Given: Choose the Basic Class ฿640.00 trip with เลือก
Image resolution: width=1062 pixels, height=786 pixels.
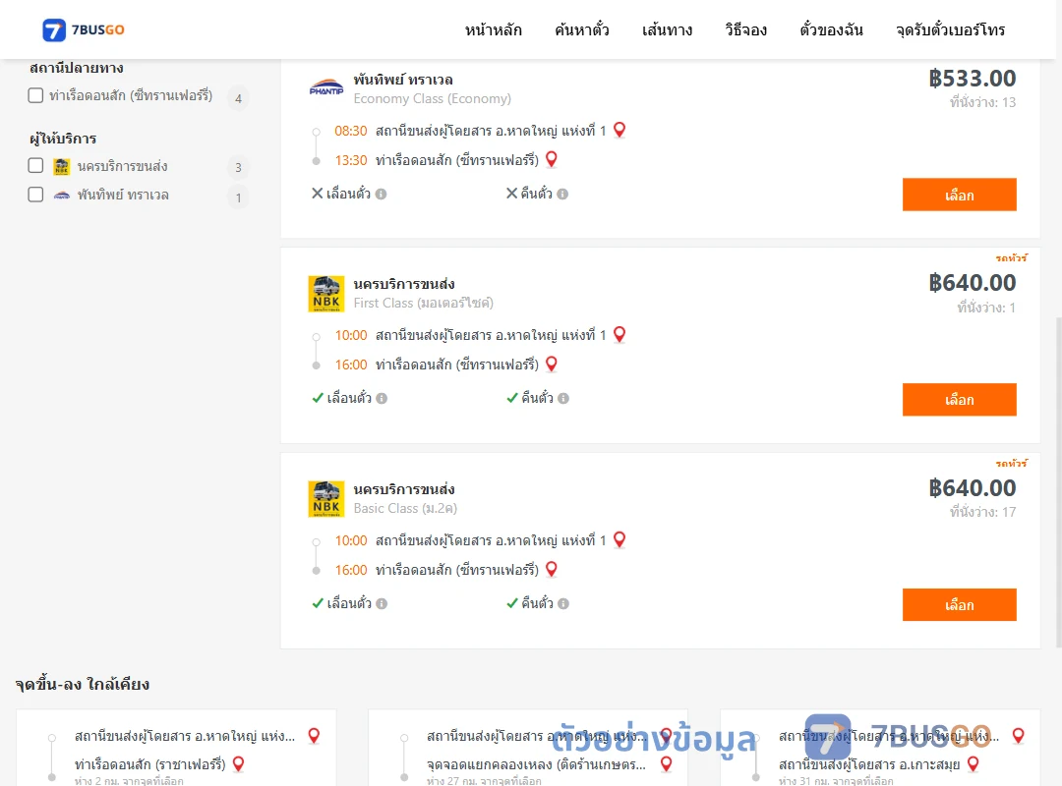Looking at the screenshot, I should click(x=959, y=604).
